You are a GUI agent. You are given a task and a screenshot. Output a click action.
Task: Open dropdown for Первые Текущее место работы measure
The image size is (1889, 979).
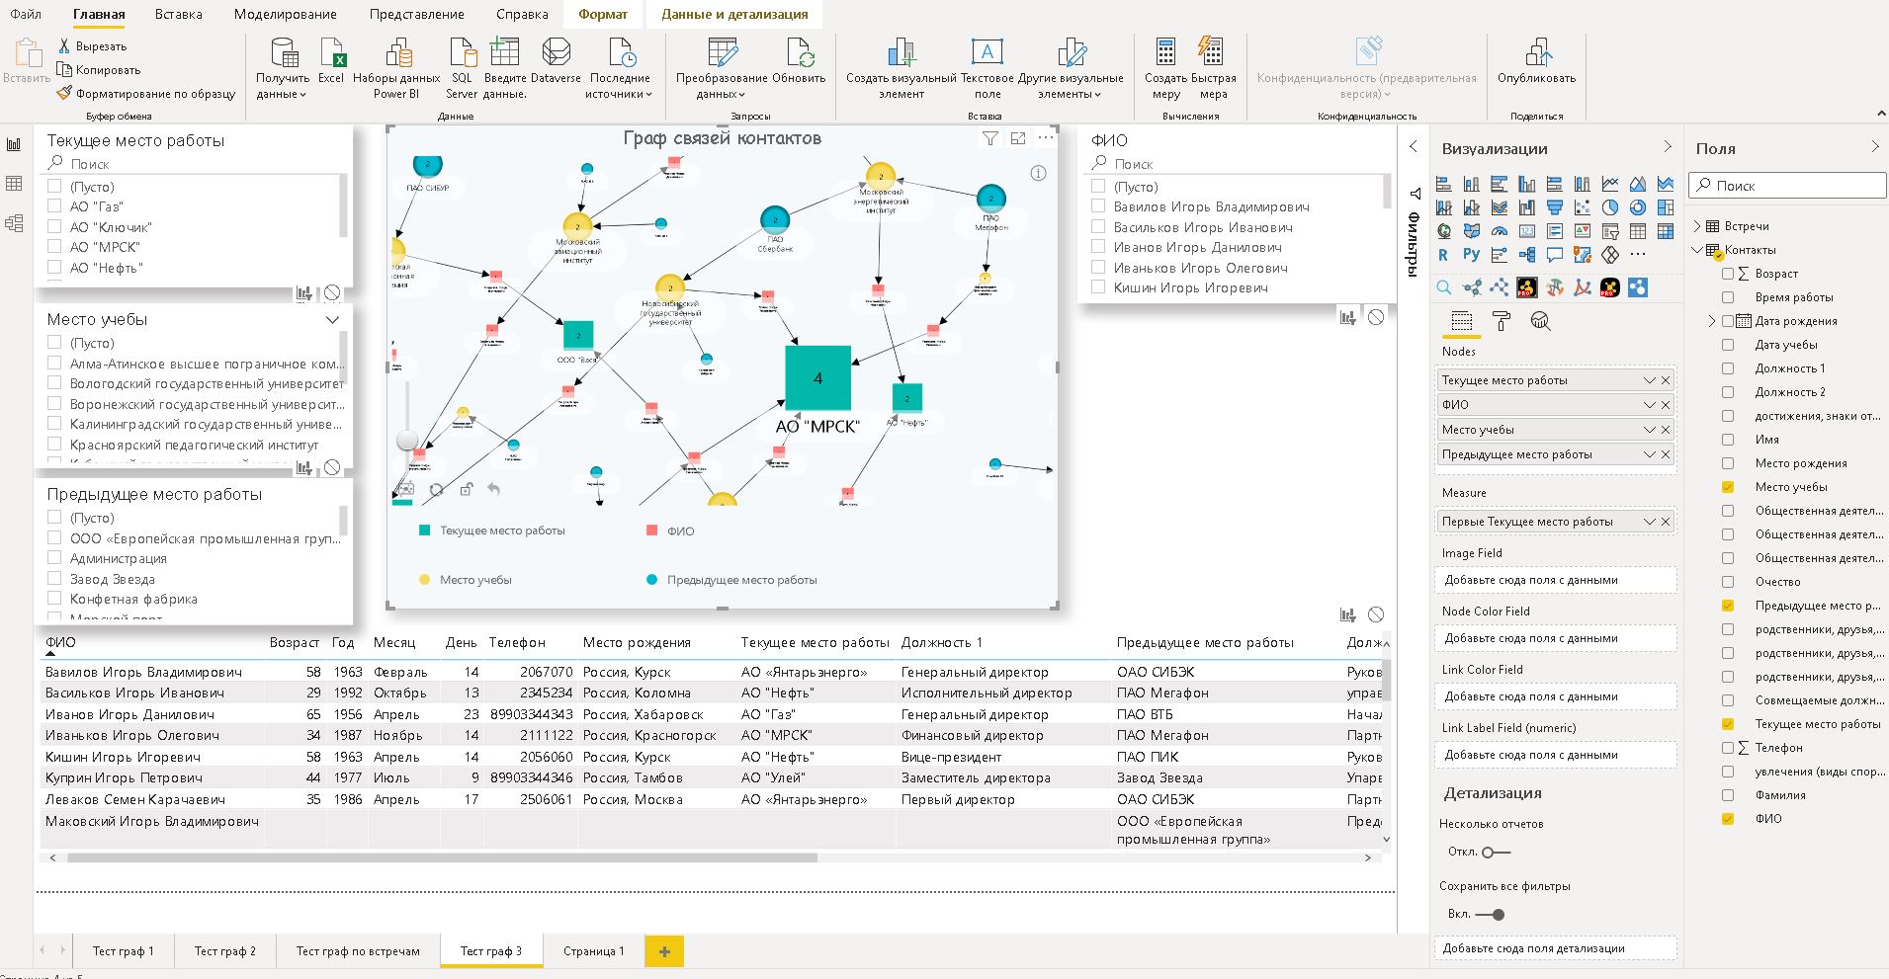(1649, 522)
